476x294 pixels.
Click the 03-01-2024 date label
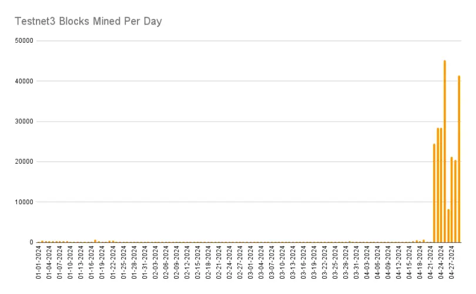251,263
